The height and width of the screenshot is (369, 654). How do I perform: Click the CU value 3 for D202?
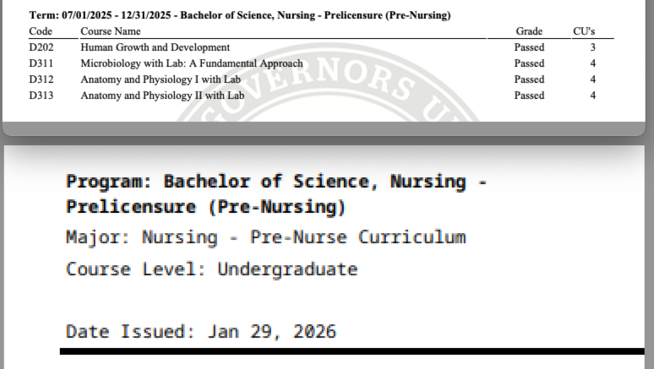(x=593, y=47)
